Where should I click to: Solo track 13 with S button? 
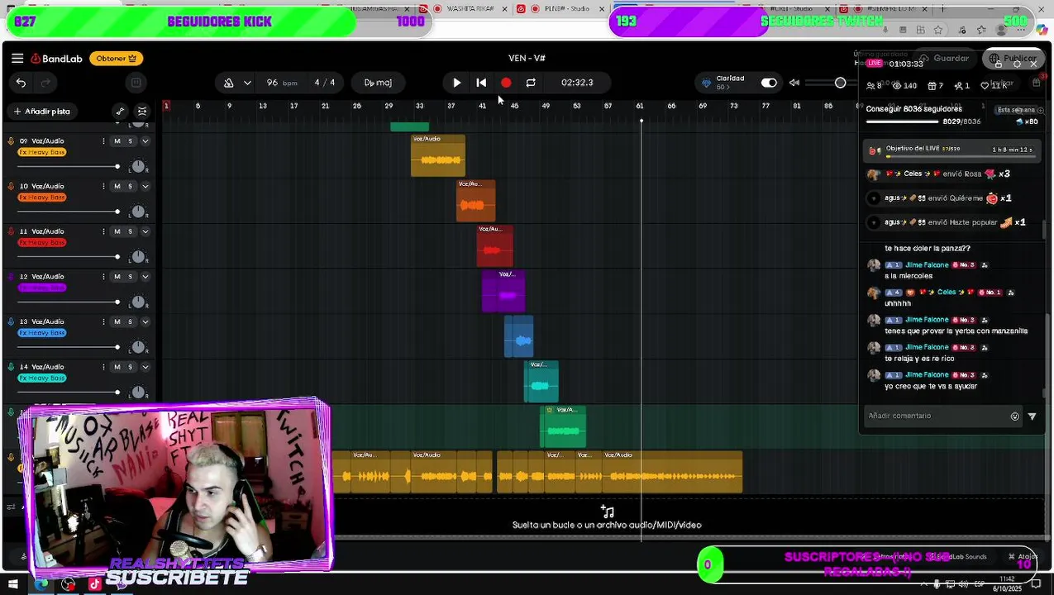pyautogui.click(x=130, y=321)
